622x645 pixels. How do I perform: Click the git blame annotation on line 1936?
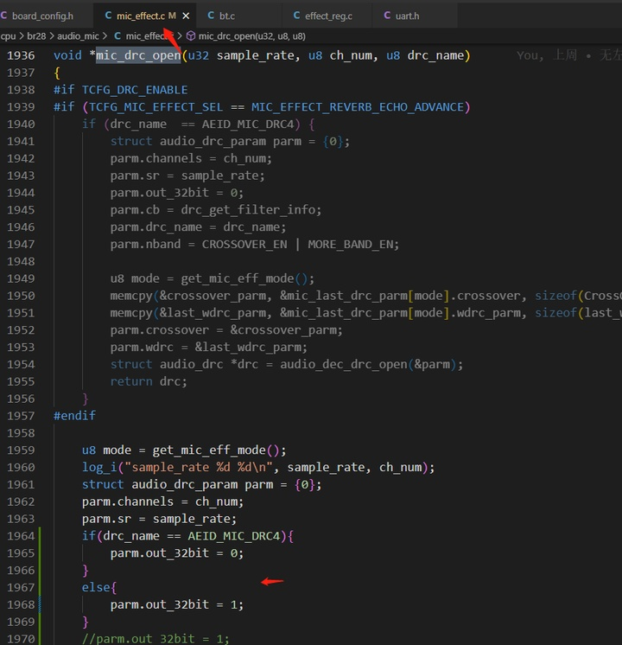pyautogui.click(x=569, y=55)
